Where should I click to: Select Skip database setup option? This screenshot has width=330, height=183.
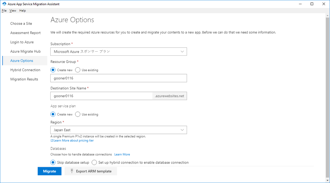coord(53,162)
